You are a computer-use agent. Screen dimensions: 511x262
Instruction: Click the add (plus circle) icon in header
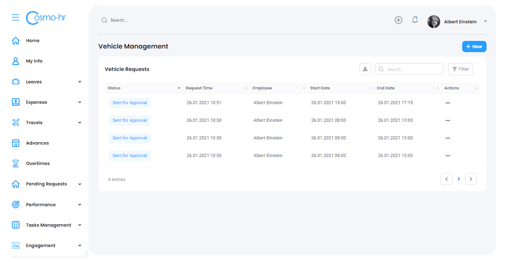click(398, 20)
